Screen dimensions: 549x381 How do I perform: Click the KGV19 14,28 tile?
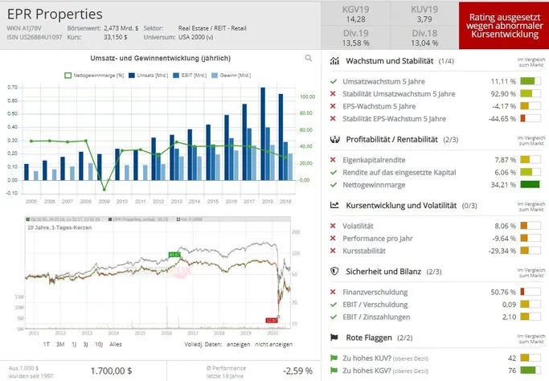coord(355,14)
